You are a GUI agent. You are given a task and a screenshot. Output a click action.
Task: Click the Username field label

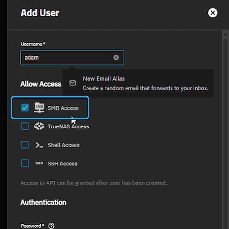33,44
